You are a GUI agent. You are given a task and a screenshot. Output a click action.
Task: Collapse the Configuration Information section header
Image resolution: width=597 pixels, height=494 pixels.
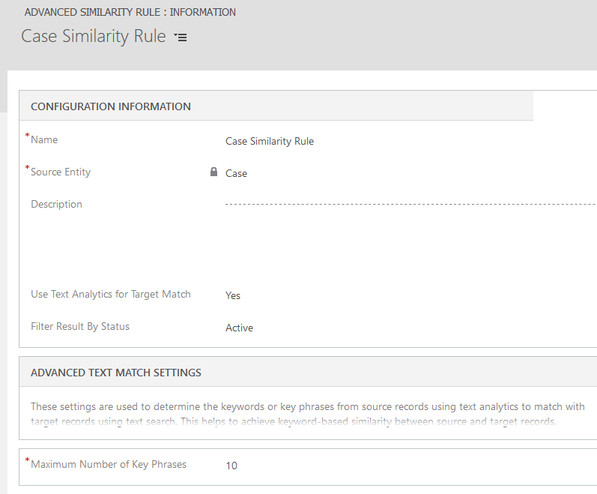(110, 106)
